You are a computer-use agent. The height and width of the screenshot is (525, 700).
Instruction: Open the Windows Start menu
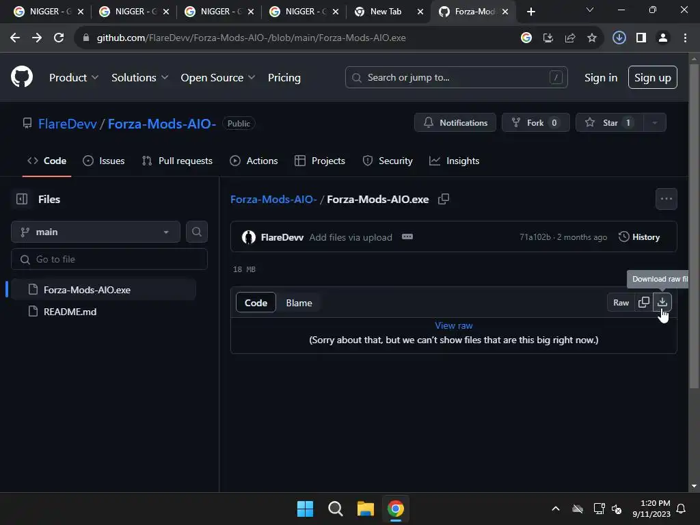pos(305,509)
